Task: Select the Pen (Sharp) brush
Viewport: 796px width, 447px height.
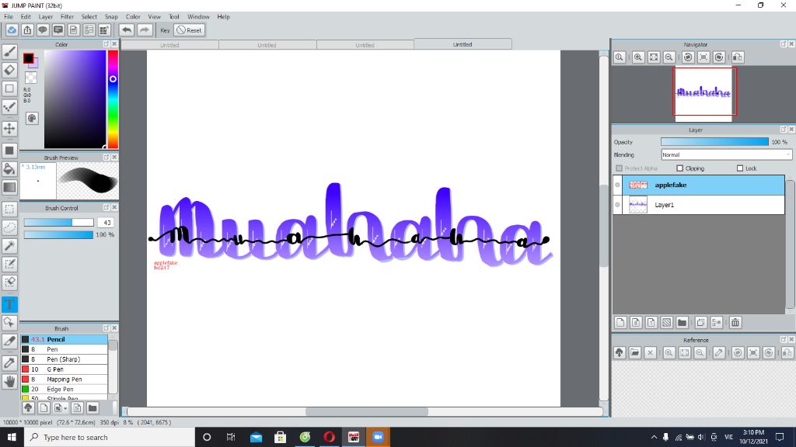Action: pos(64,359)
